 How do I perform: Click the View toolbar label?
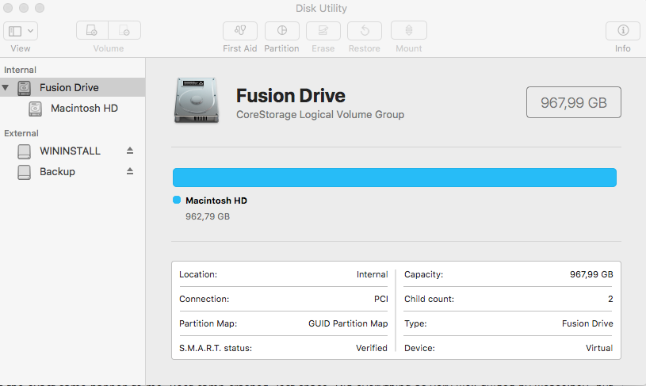click(21, 48)
